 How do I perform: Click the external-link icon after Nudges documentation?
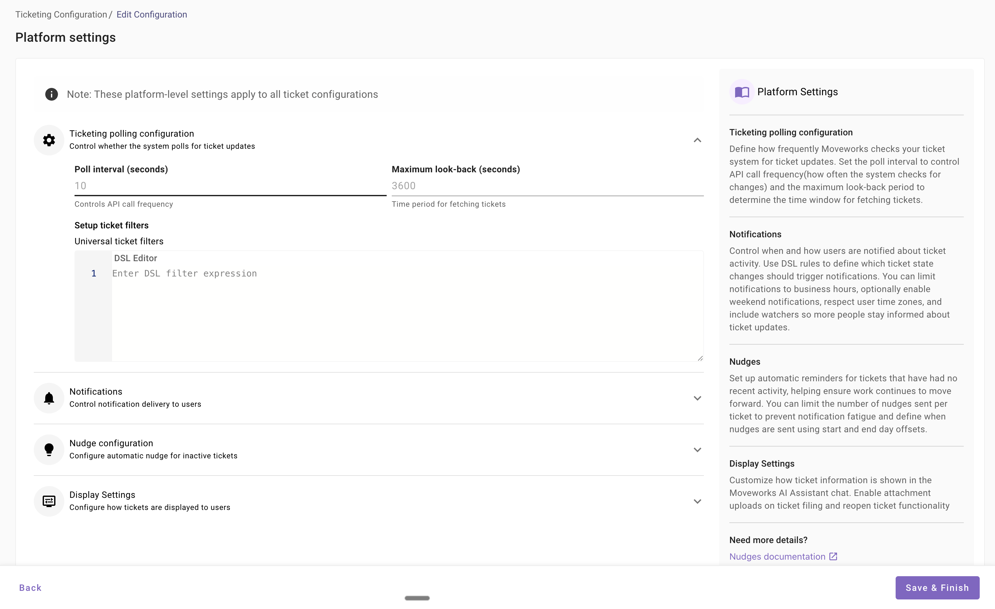833,556
